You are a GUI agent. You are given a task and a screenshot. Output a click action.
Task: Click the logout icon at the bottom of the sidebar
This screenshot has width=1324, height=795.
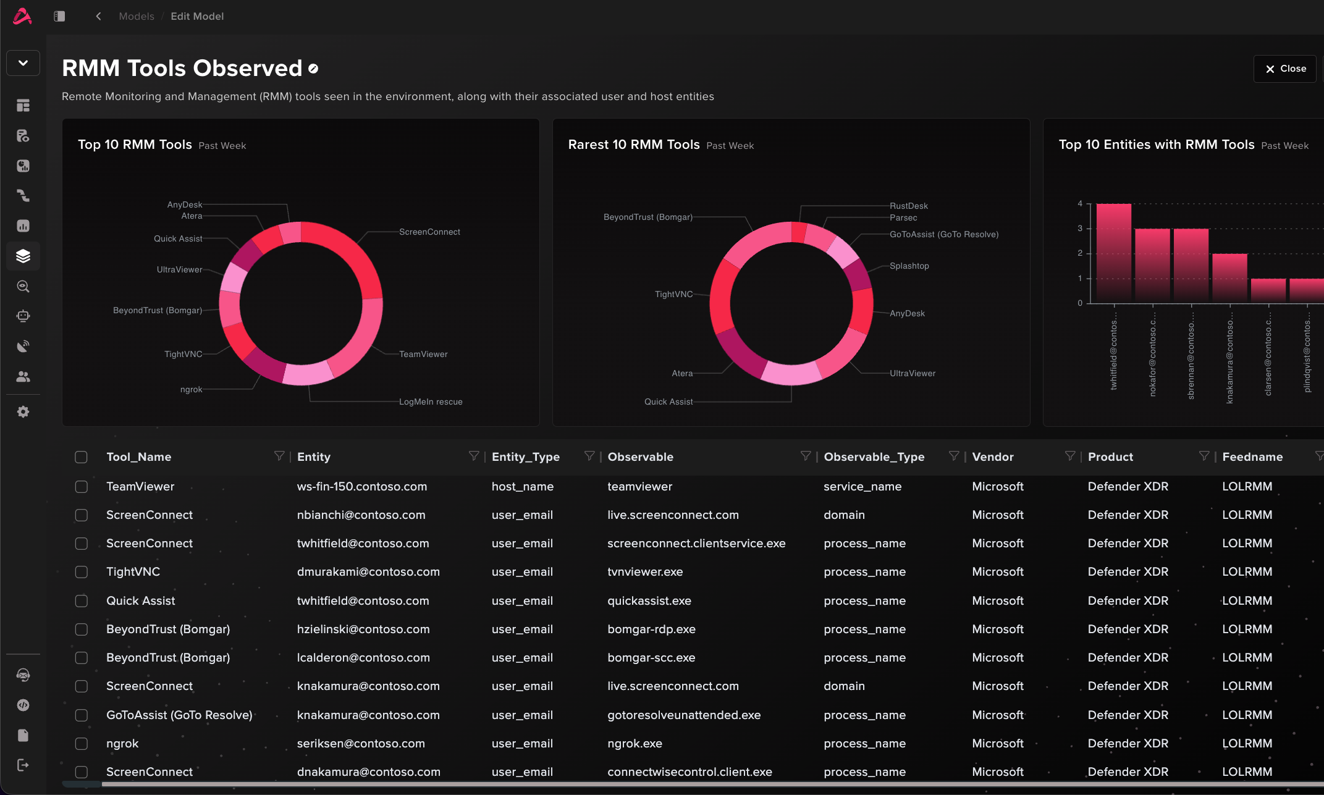[23, 765]
